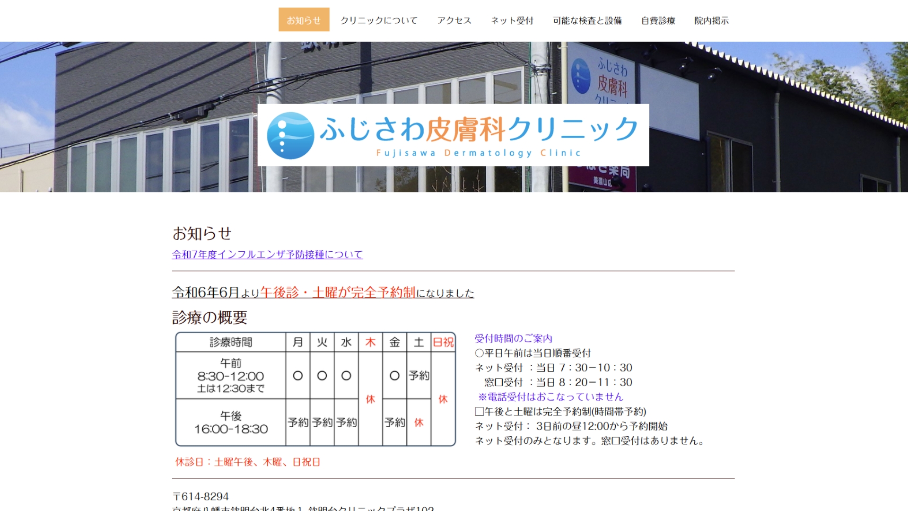The height and width of the screenshot is (511, 908).
Task: Open クリニックについて in the navigation
Action: [379, 20]
